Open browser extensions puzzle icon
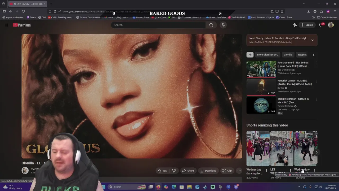The image size is (339, 191). point(321,11)
